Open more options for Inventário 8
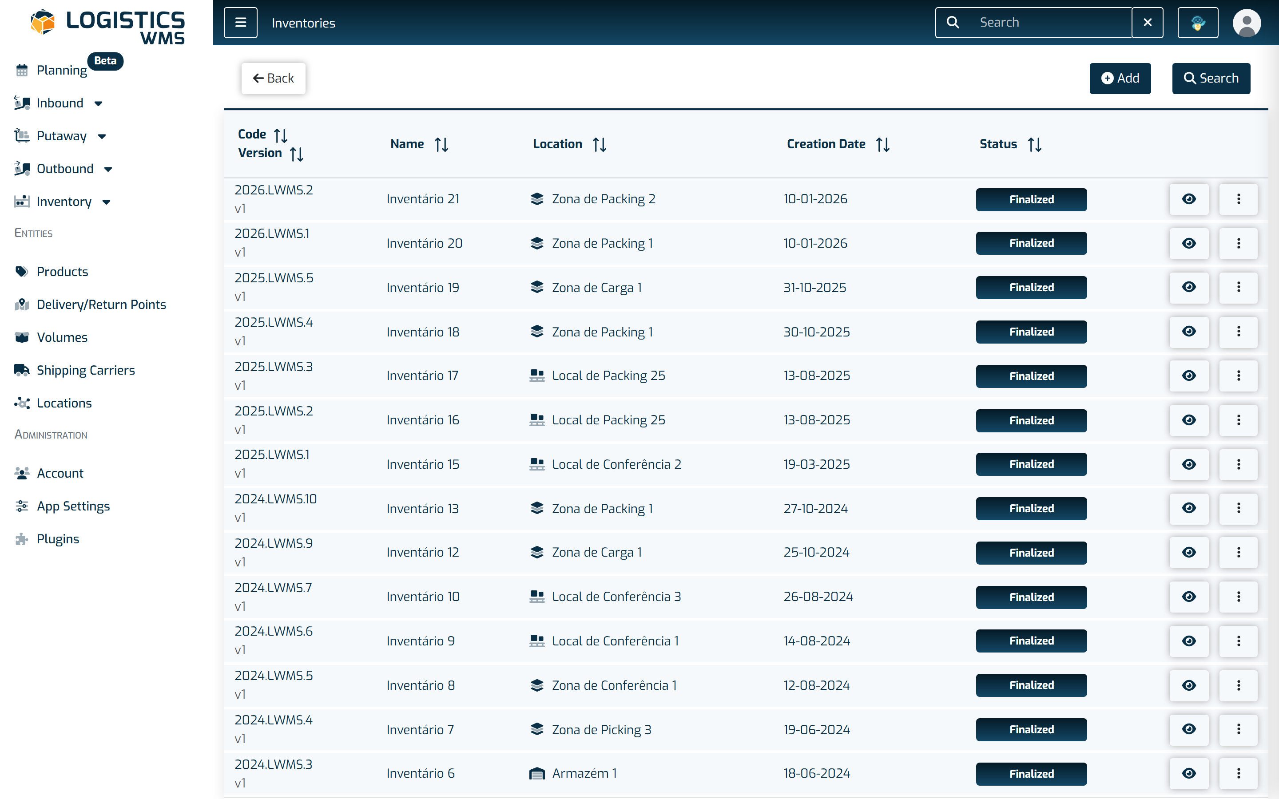The image size is (1279, 799). click(1238, 685)
